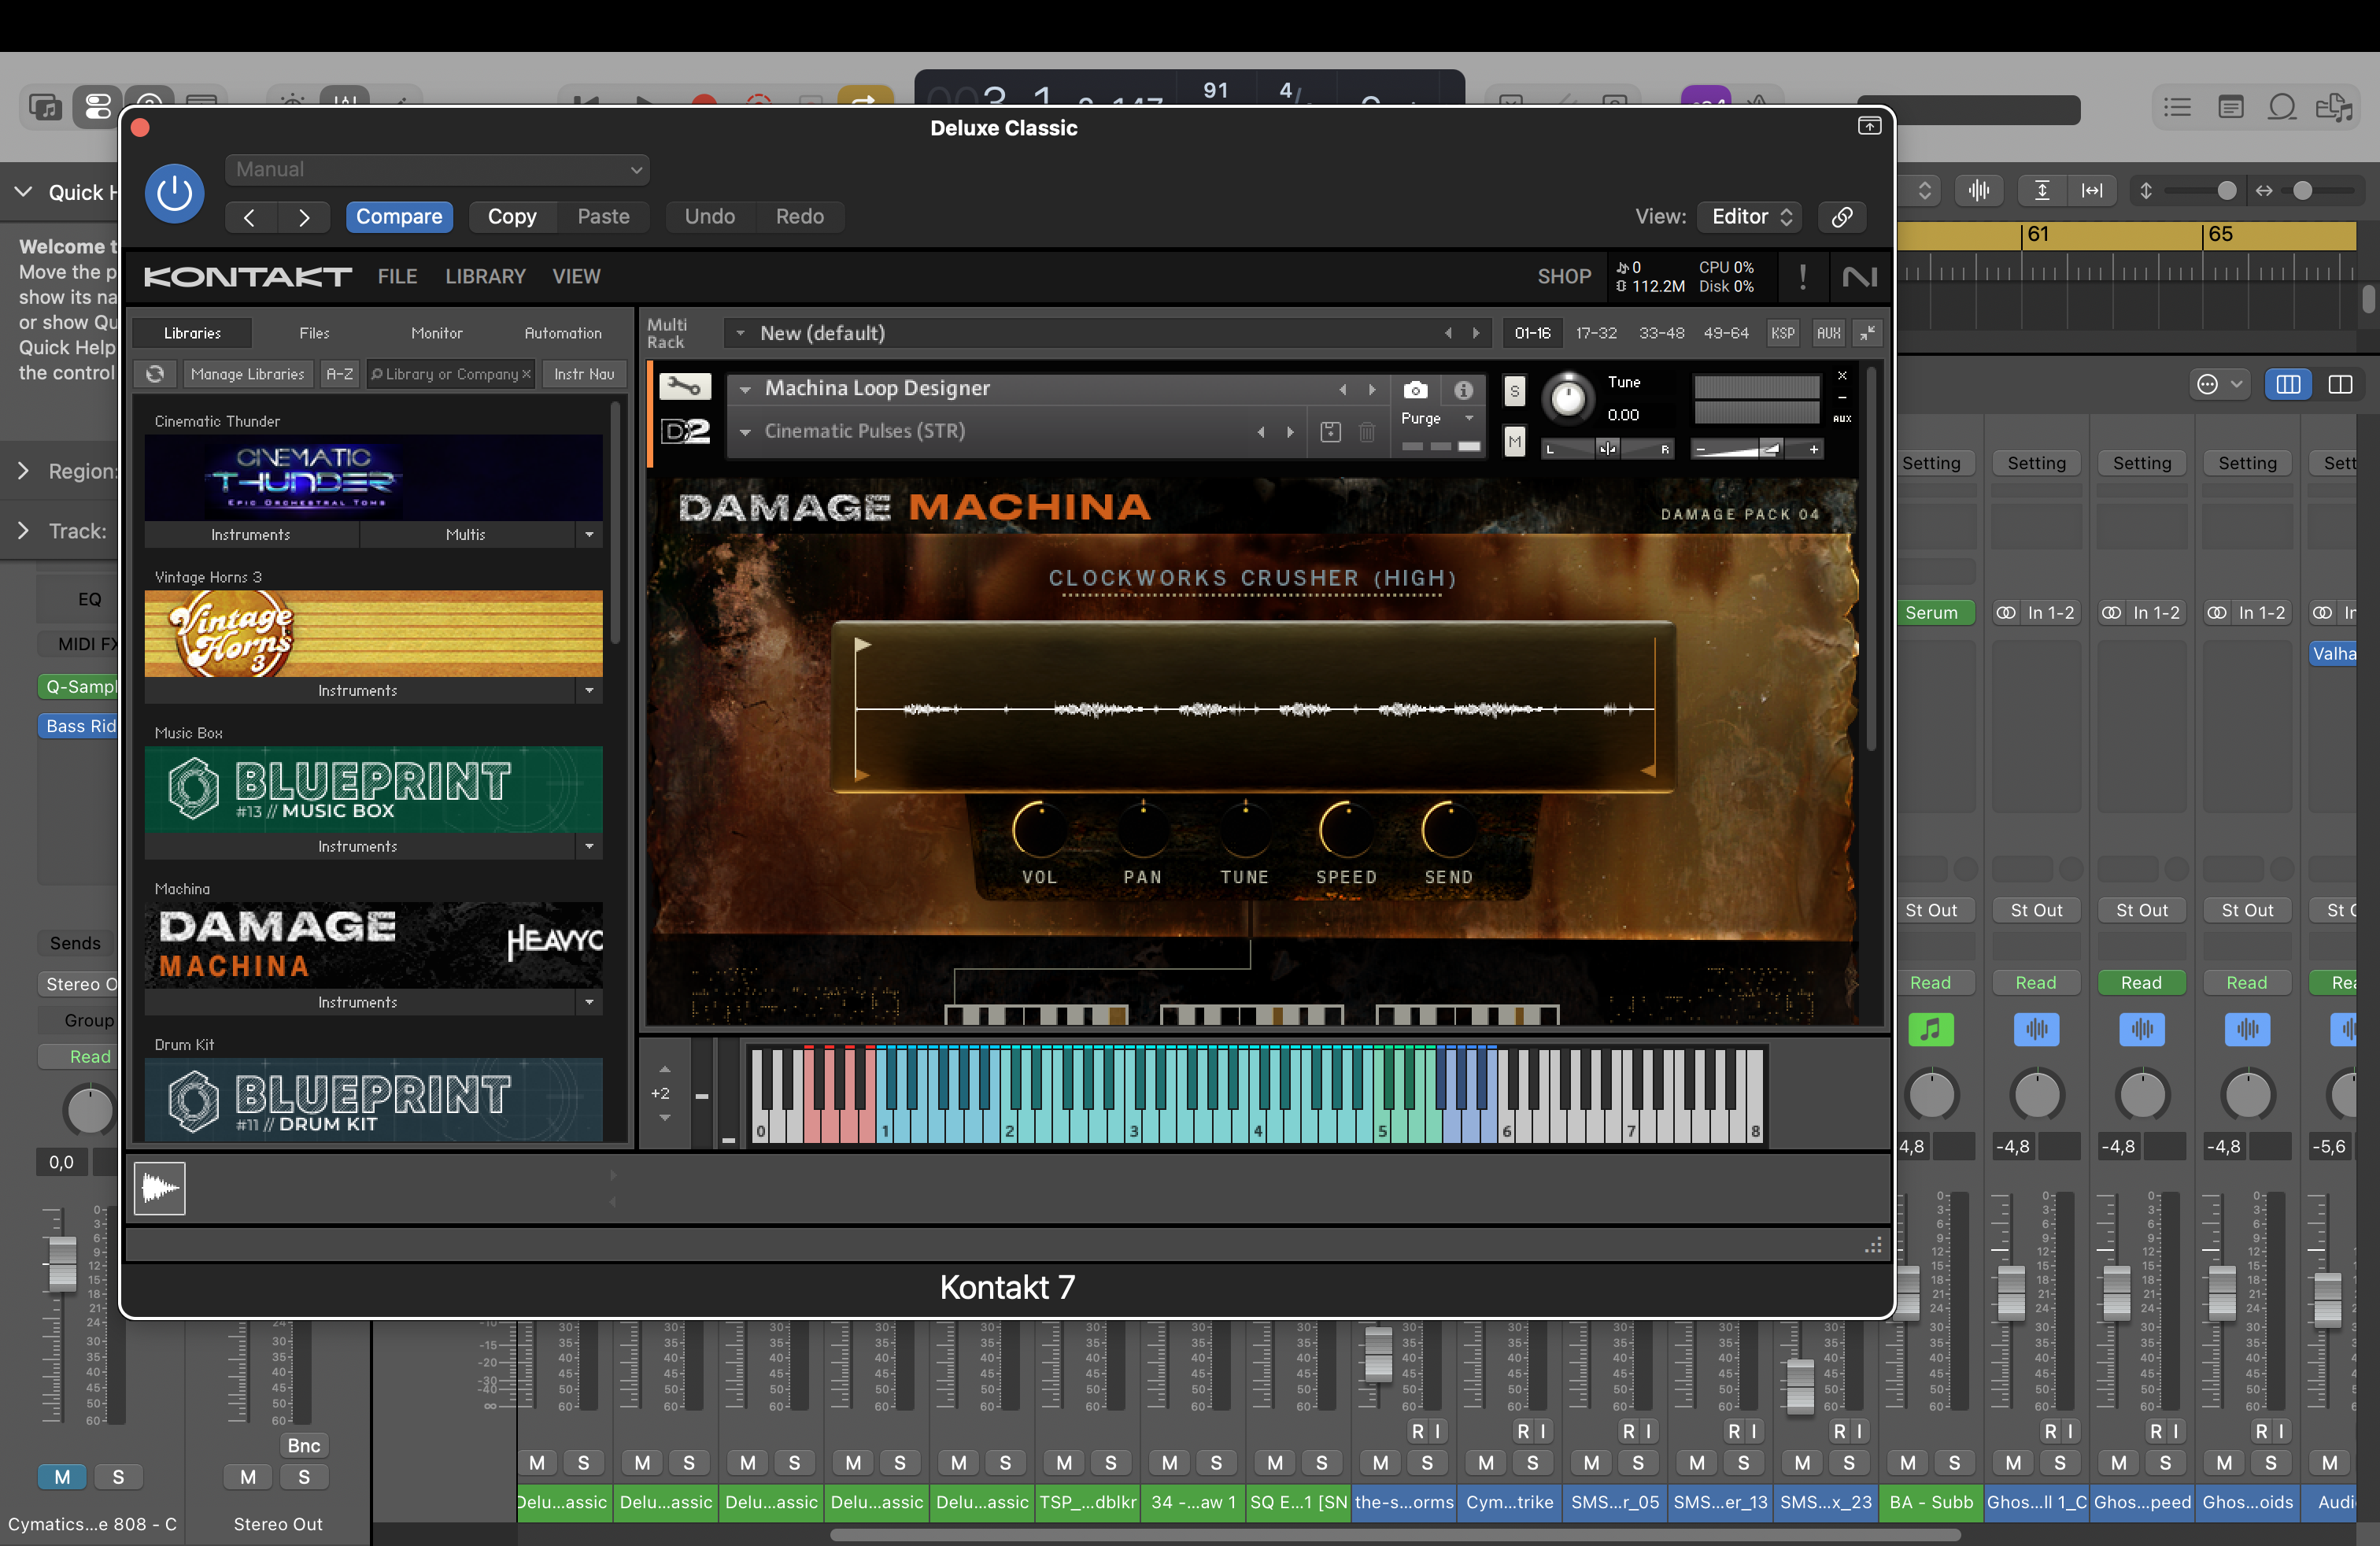Click the refresh libraries icon
Viewport: 2380px width, 1546px height.
(x=155, y=374)
